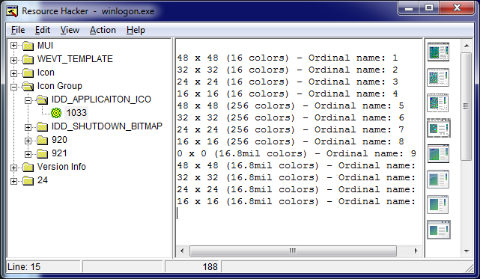Expand the Icon folder node
The height and width of the screenshot is (279, 480).
click(x=13, y=73)
